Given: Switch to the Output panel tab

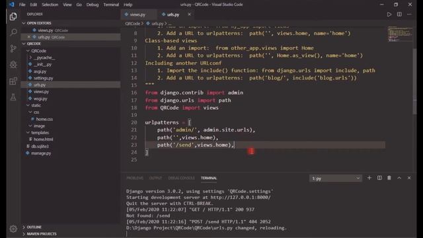Looking at the screenshot, I should pyautogui.click(x=156, y=178).
